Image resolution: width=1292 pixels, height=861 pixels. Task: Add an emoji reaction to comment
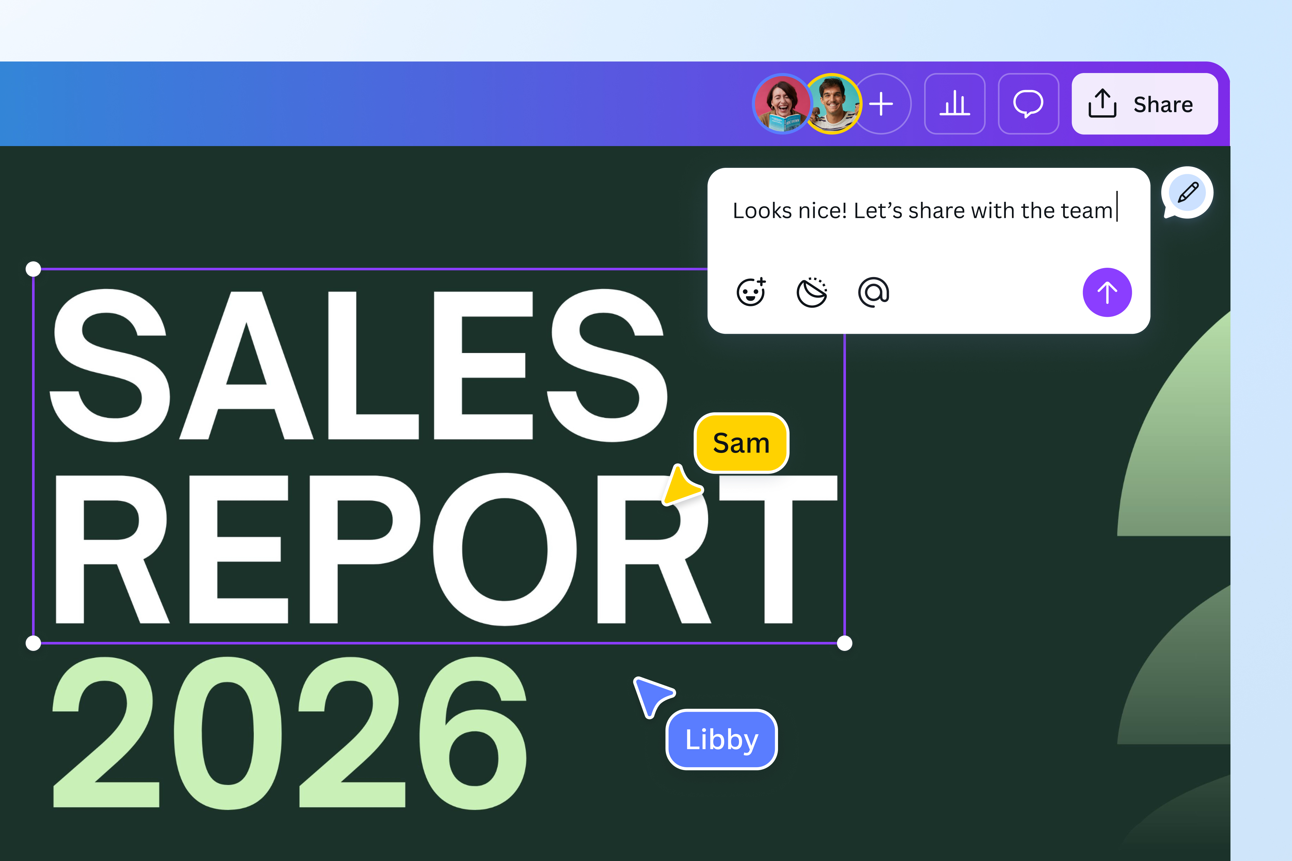click(751, 292)
